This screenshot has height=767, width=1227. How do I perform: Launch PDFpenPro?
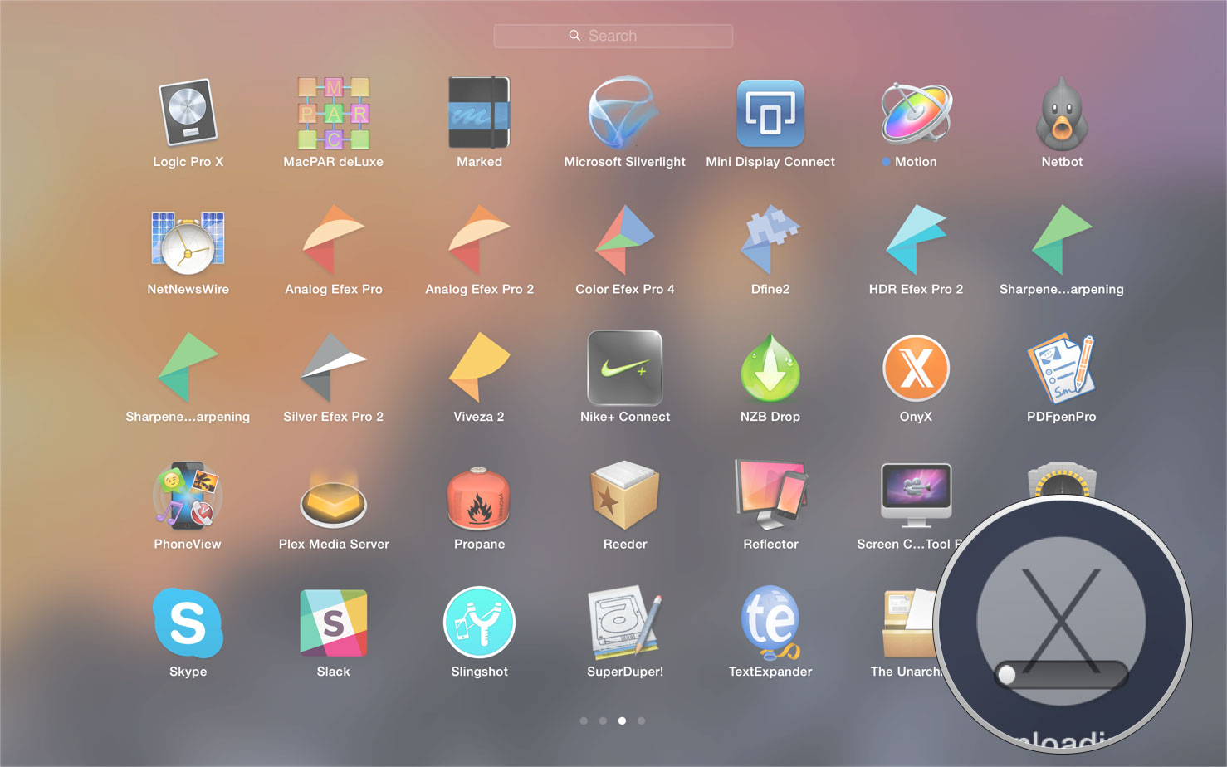[1062, 368]
